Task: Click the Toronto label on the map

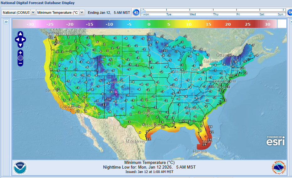Action: click(210, 61)
